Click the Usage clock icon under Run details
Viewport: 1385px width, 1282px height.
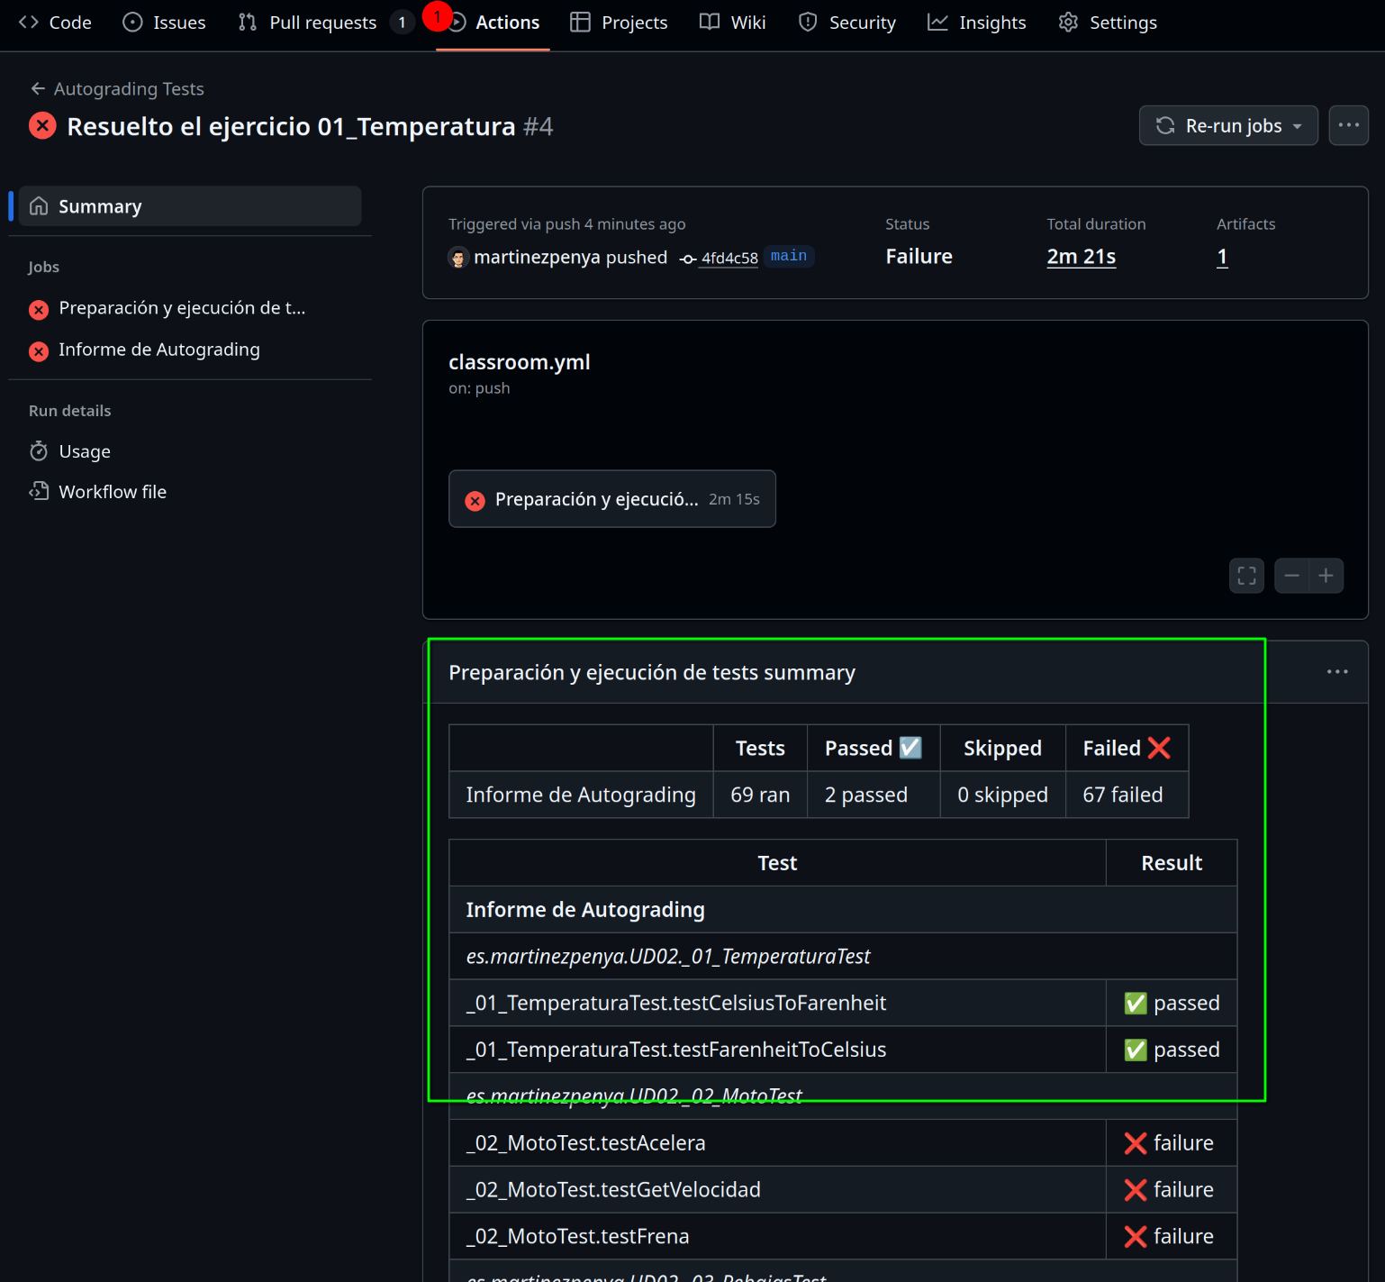(39, 450)
